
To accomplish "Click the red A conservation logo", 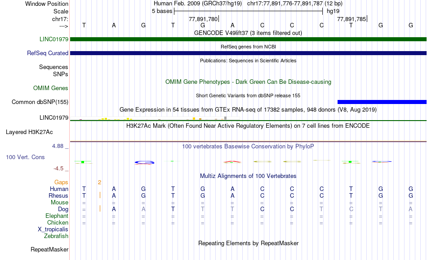I will (x=232, y=162).
